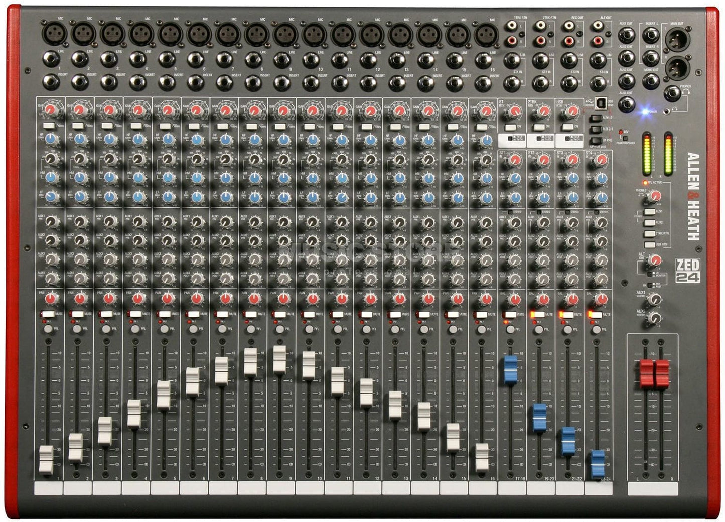
Task: Click the MAIN OUT L XLR connector
Action: pyautogui.click(x=677, y=39)
